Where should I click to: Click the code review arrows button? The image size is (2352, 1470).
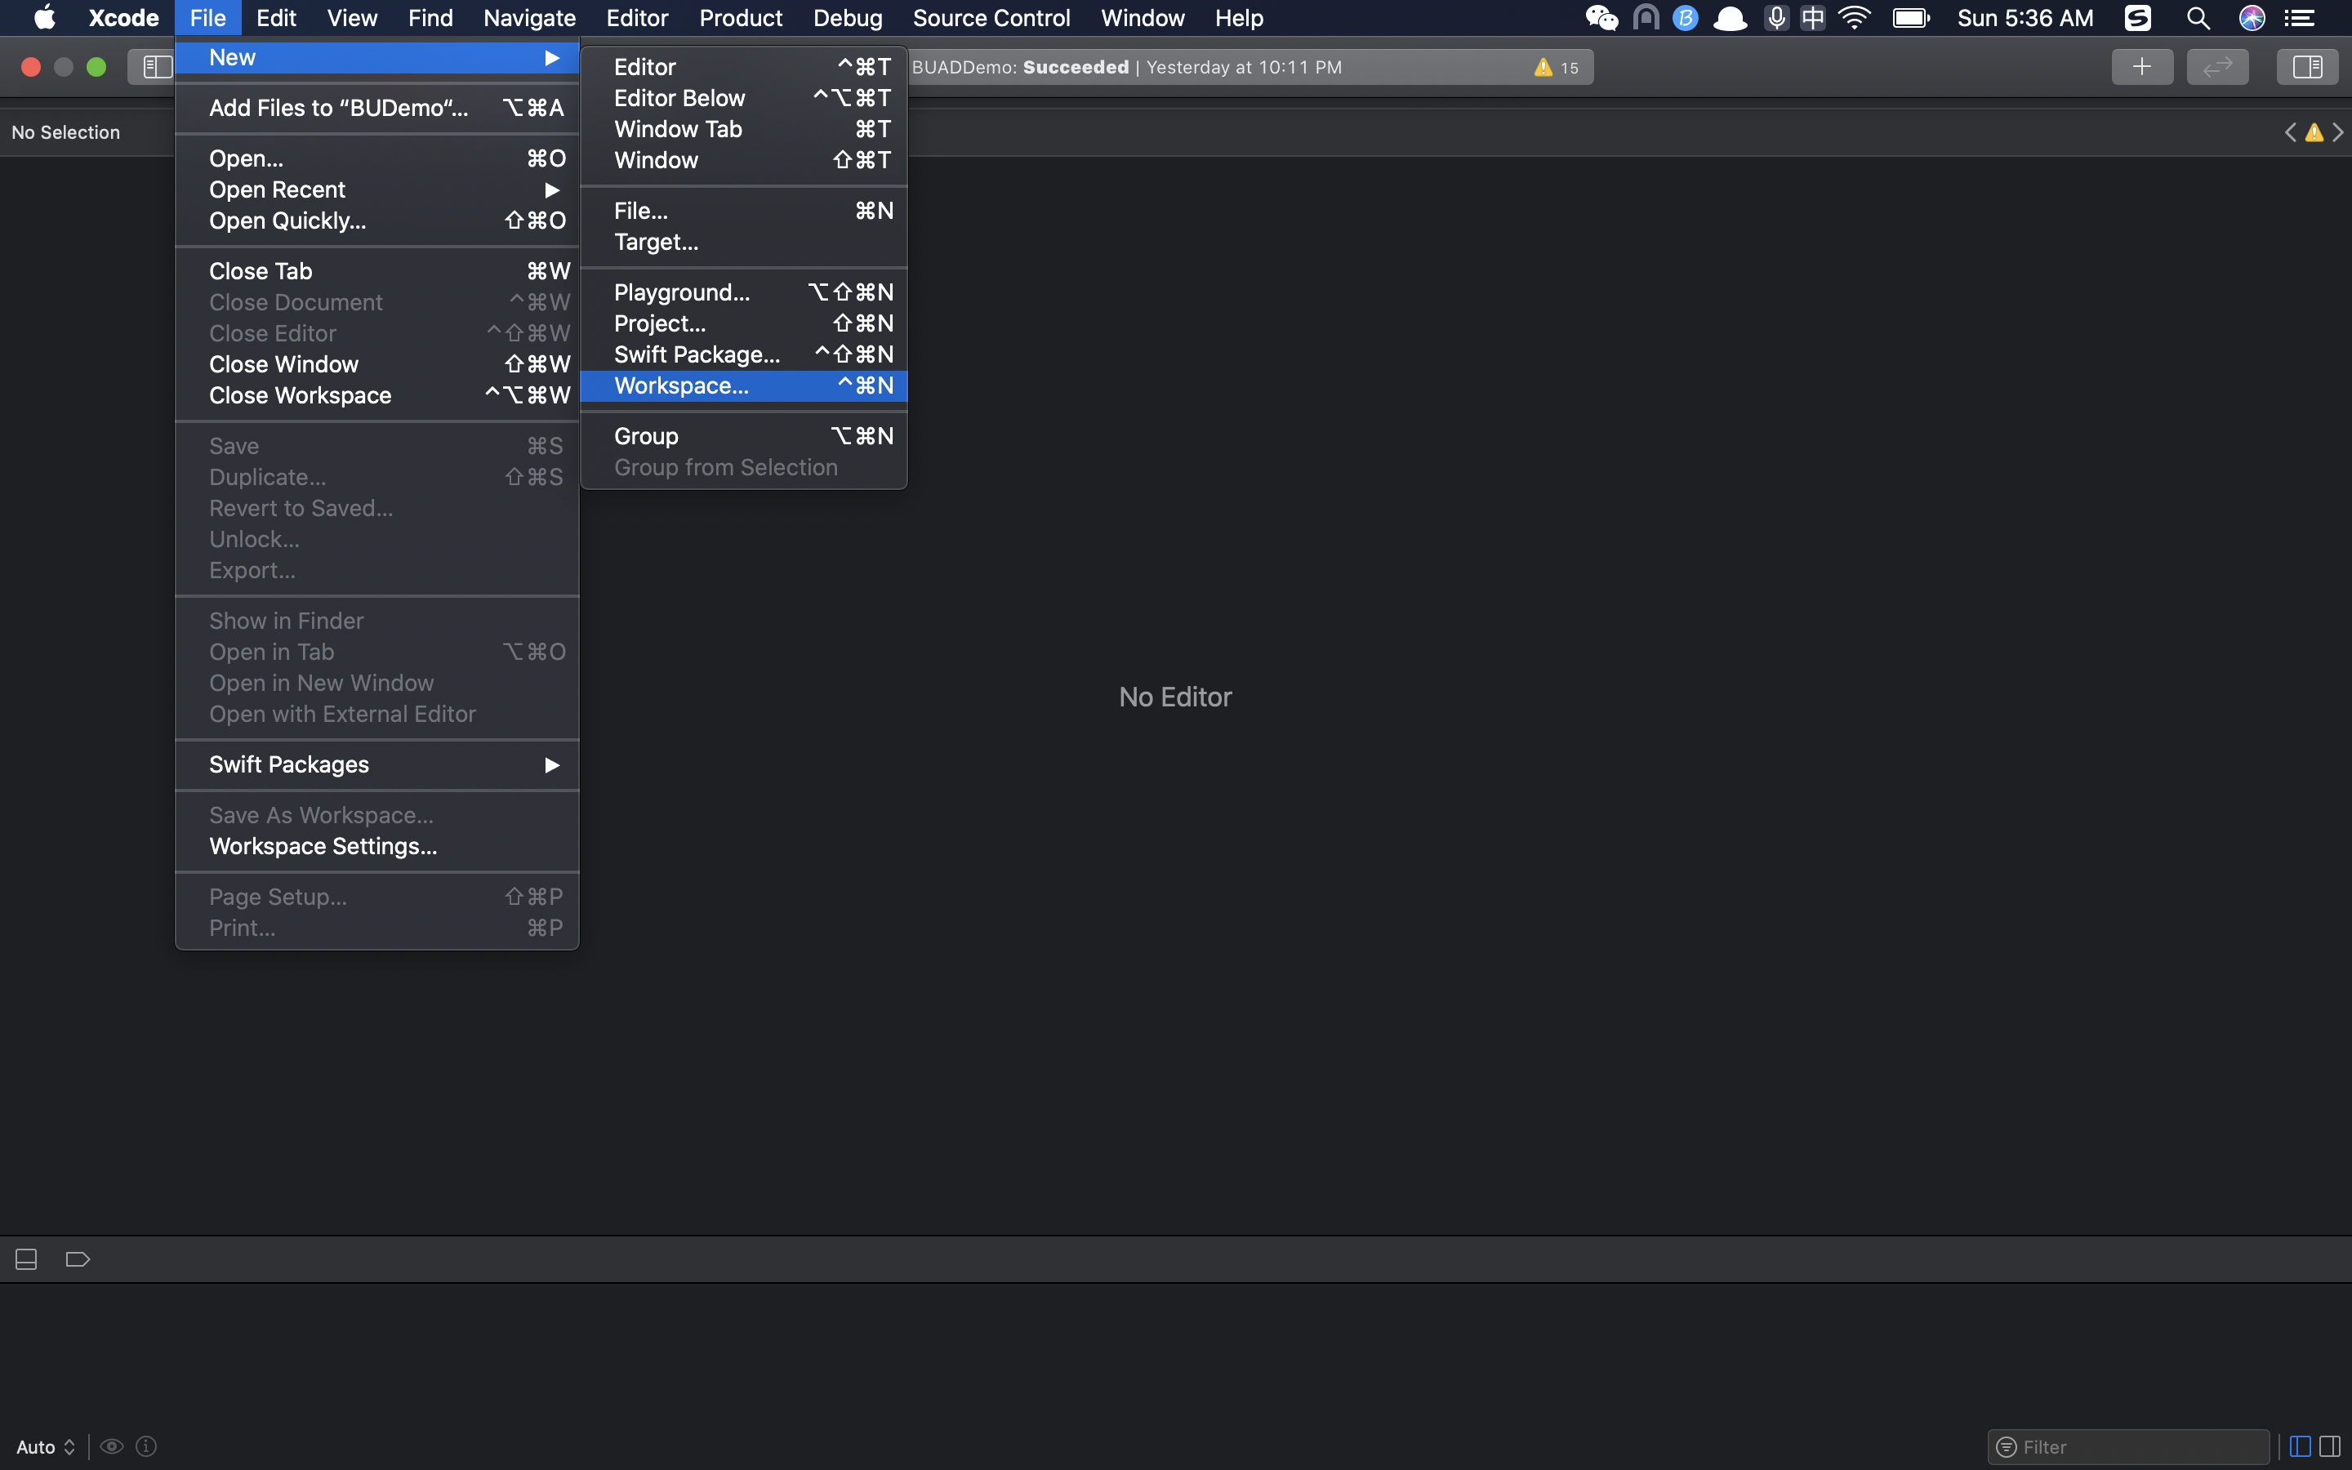tap(2217, 67)
